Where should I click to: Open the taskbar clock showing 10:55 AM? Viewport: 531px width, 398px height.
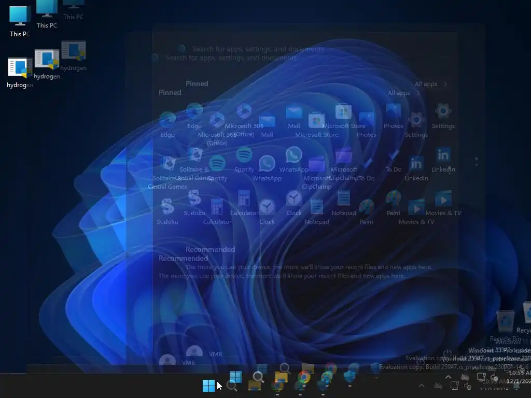(x=494, y=386)
